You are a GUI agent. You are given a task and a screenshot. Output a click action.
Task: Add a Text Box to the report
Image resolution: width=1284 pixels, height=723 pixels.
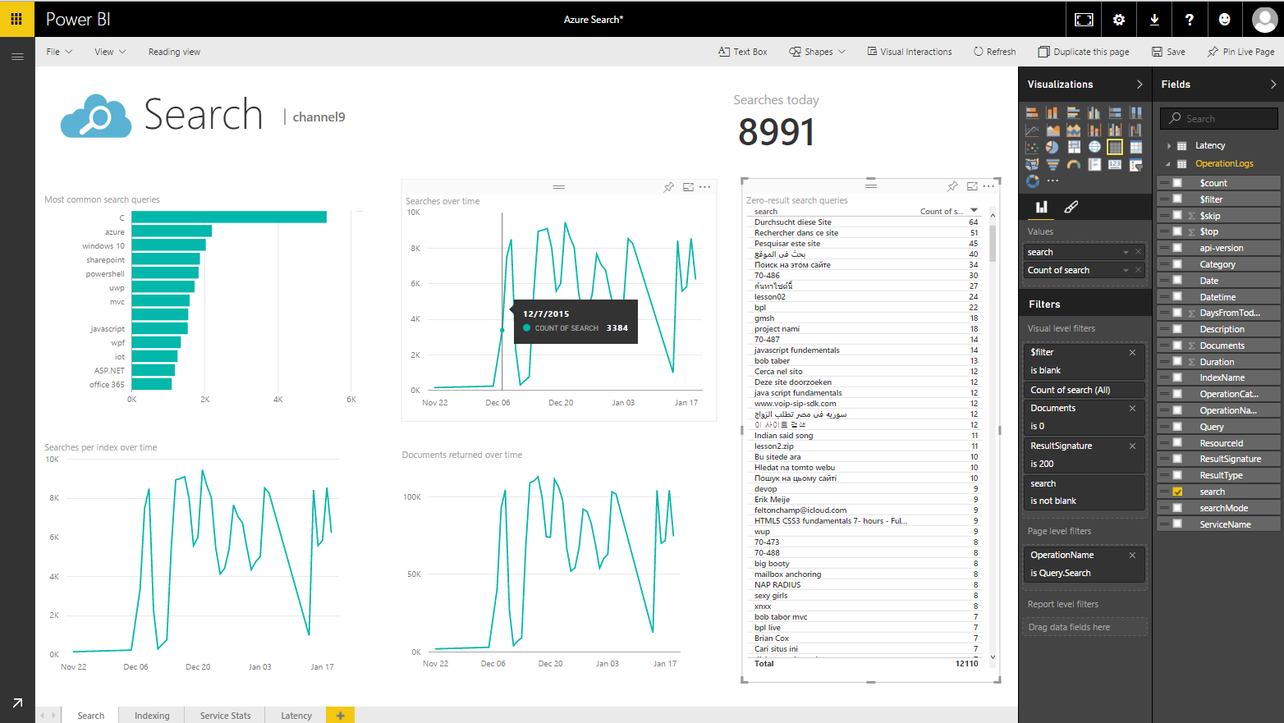click(742, 52)
